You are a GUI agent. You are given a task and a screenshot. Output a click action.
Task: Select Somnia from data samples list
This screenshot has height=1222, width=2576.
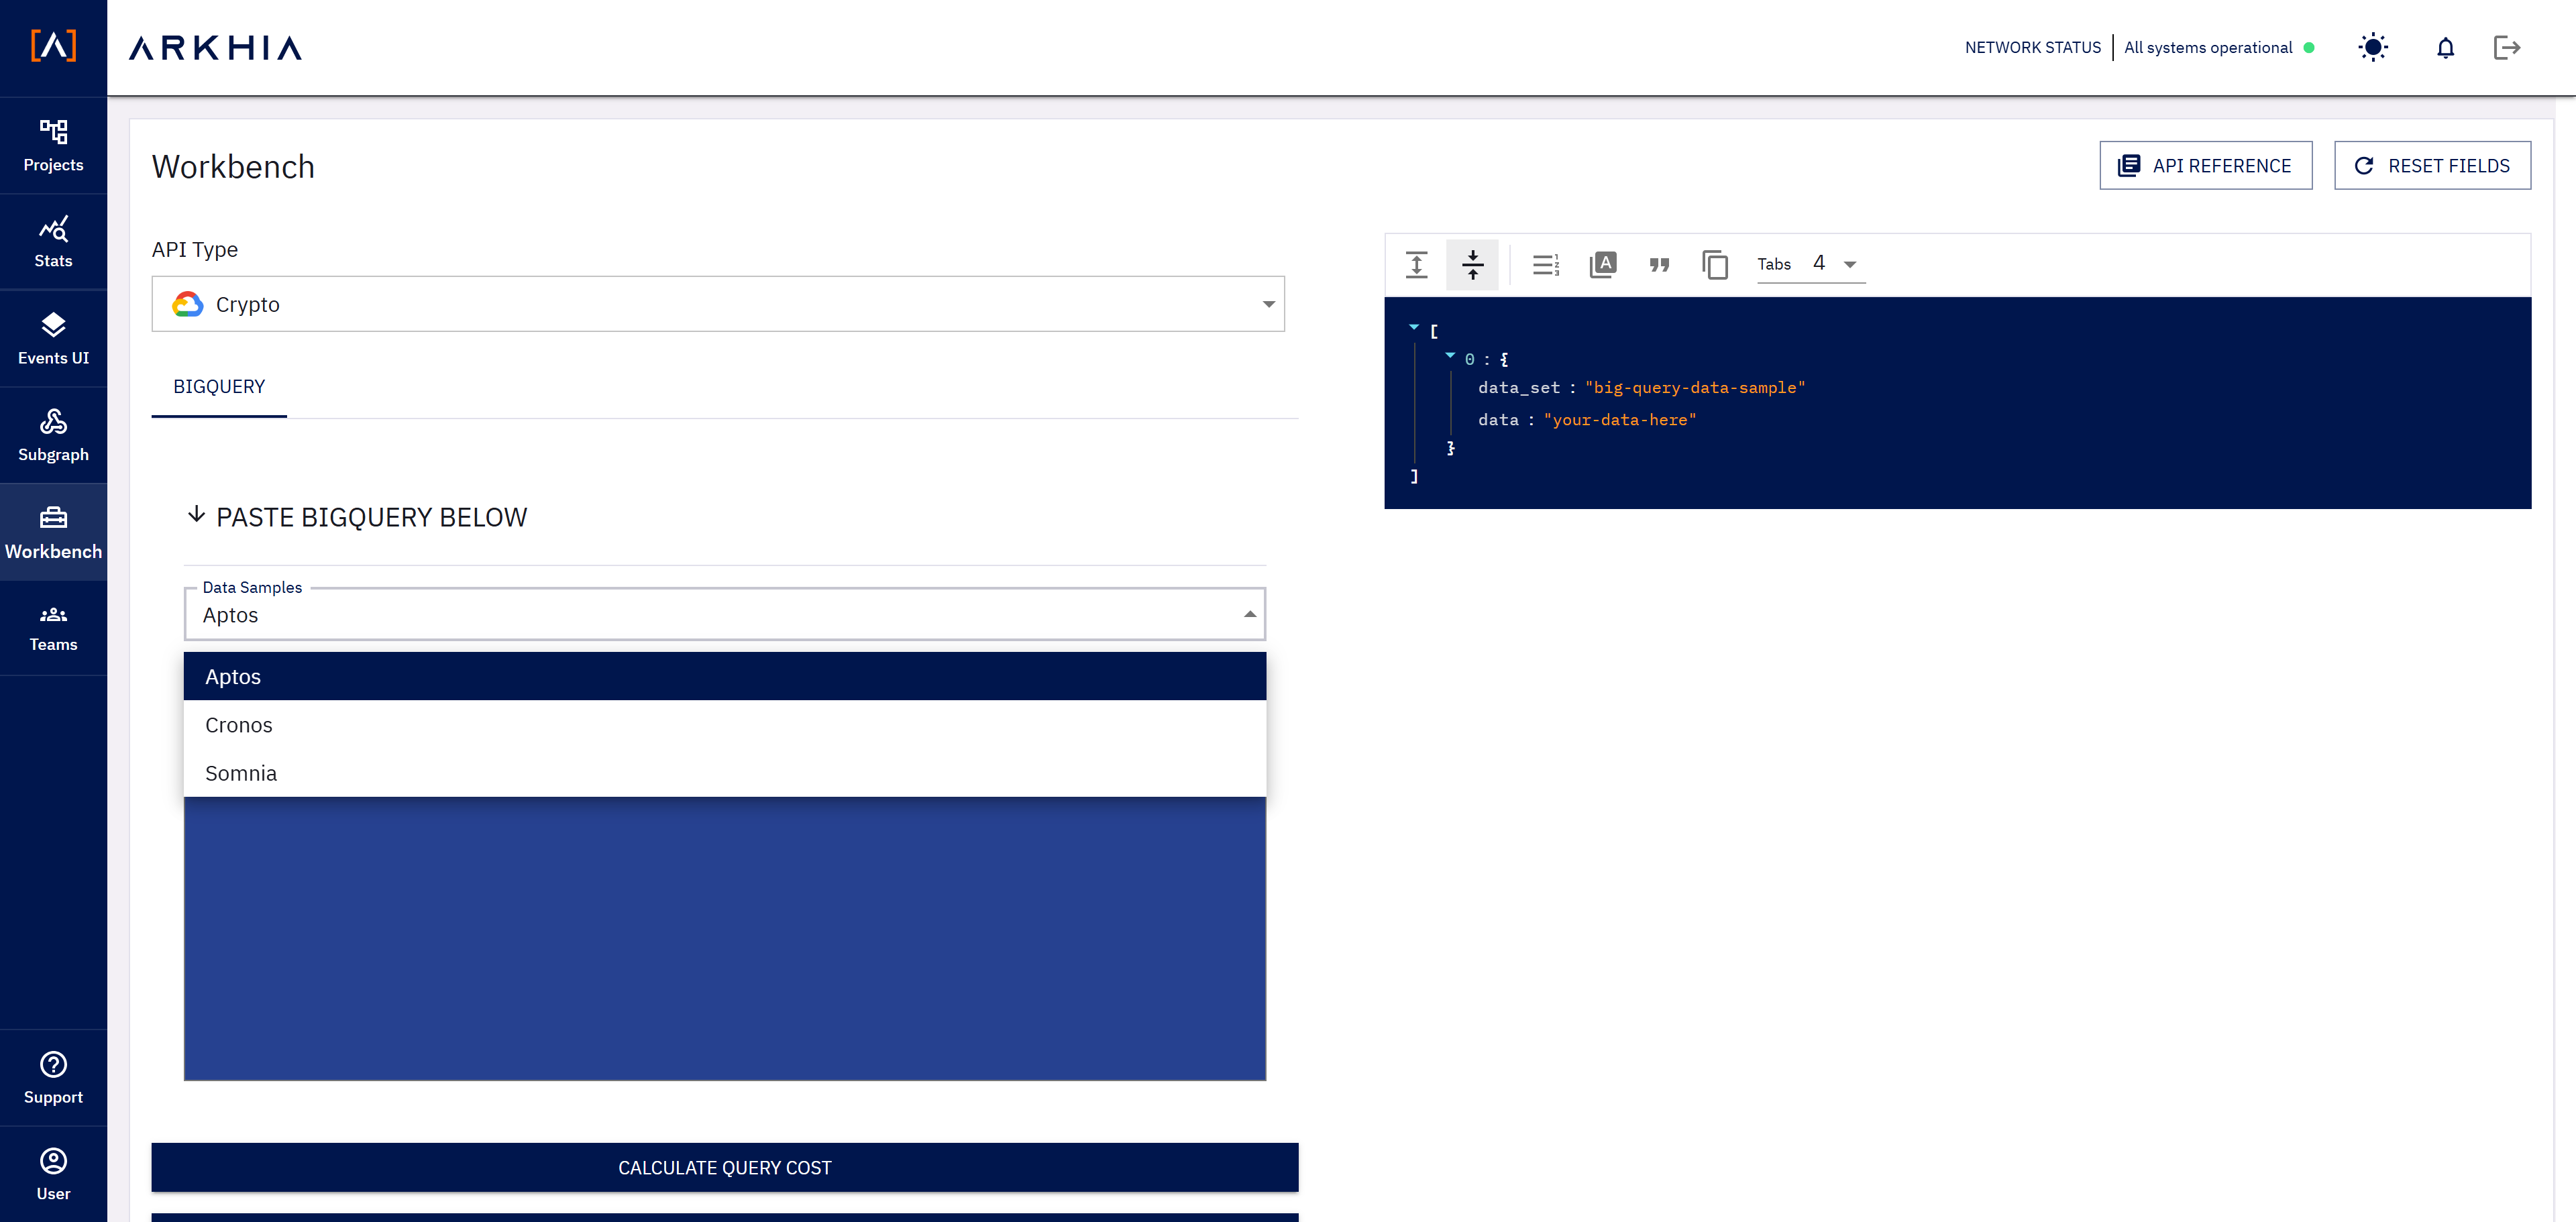(x=724, y=773)
